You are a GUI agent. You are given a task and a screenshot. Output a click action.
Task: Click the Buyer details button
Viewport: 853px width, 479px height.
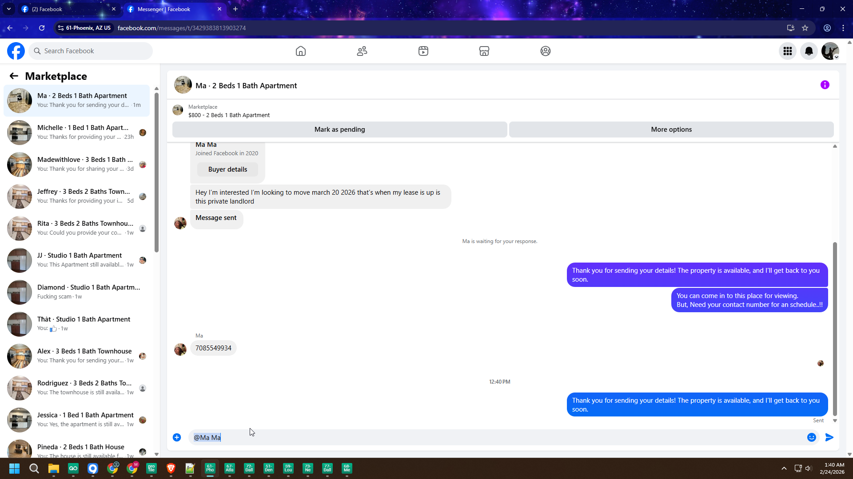(x=227, y=169)
